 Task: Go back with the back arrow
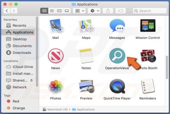point(7,11)
